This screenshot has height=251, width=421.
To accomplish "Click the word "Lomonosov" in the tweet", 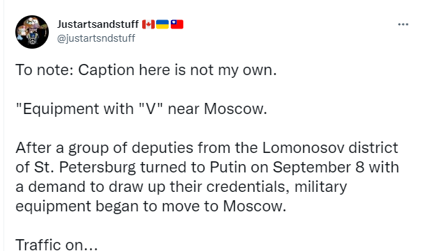I will tap(303, 147).
